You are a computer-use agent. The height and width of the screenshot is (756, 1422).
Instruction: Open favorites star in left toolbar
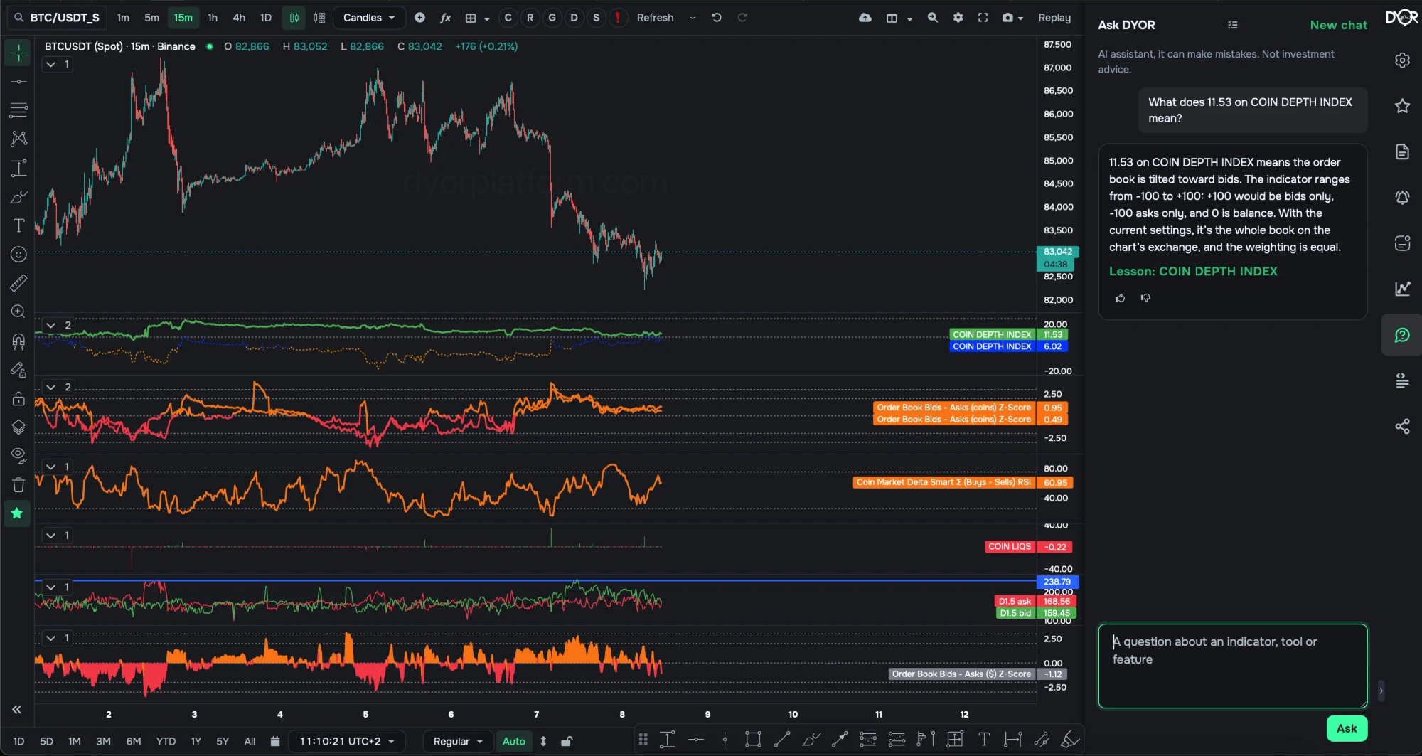(17, 513)
